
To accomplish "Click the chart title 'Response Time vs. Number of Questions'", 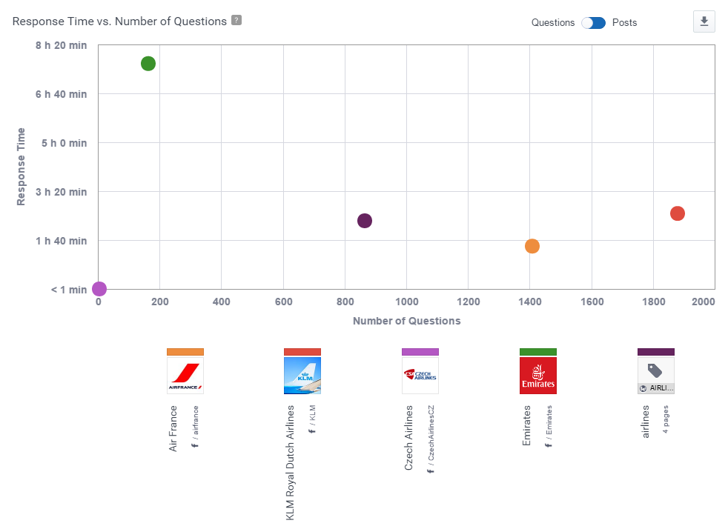I will click(119, 21).
